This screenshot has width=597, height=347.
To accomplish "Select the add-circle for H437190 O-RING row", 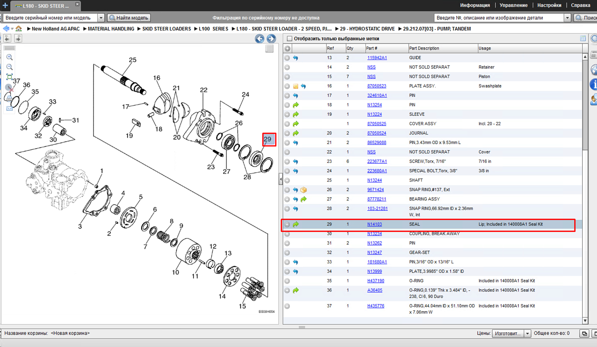I will 287,281.
